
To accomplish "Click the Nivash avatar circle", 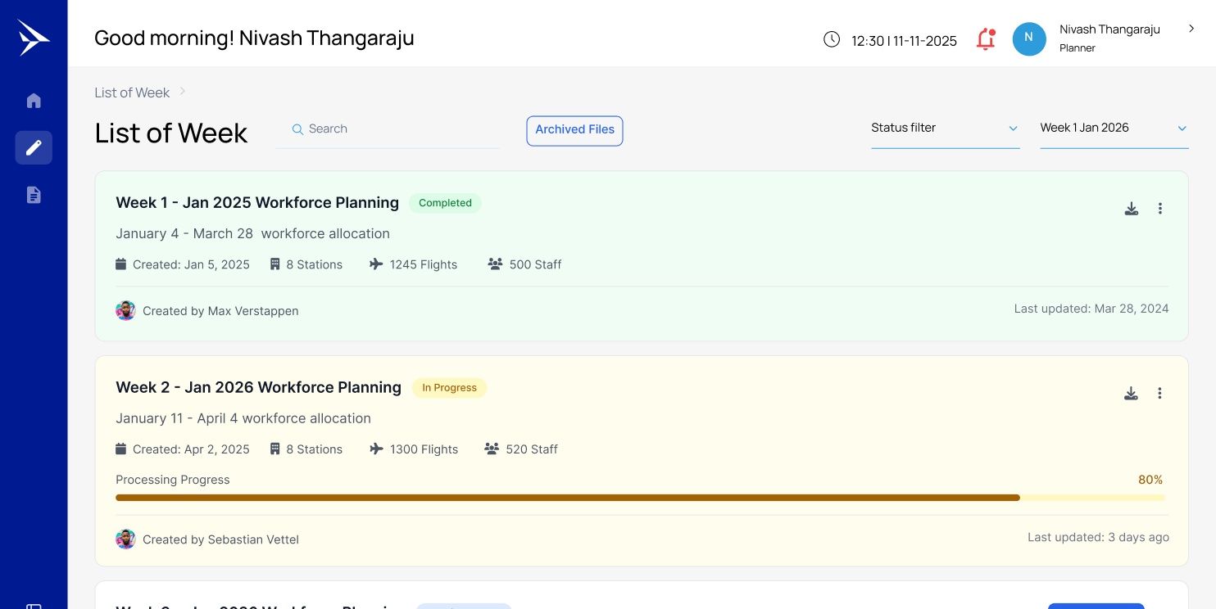I will coord(1029,38).
